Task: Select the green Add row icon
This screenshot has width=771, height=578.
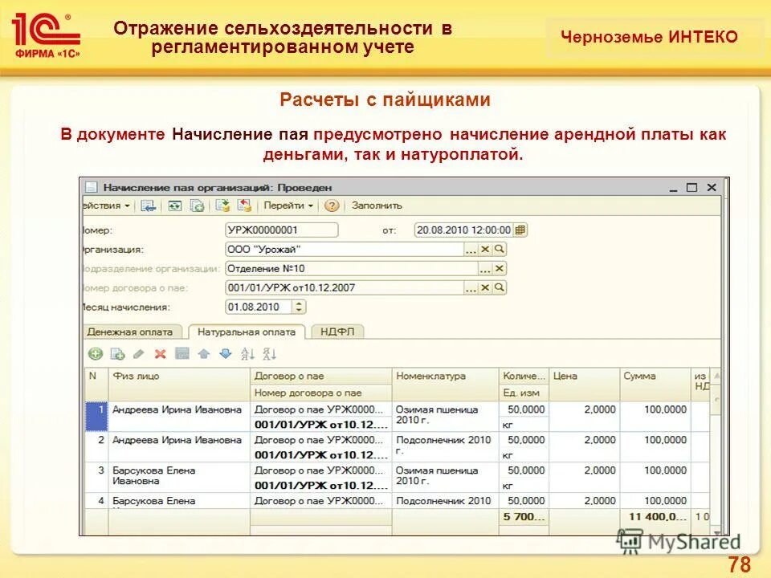Action: coord(97,354)
